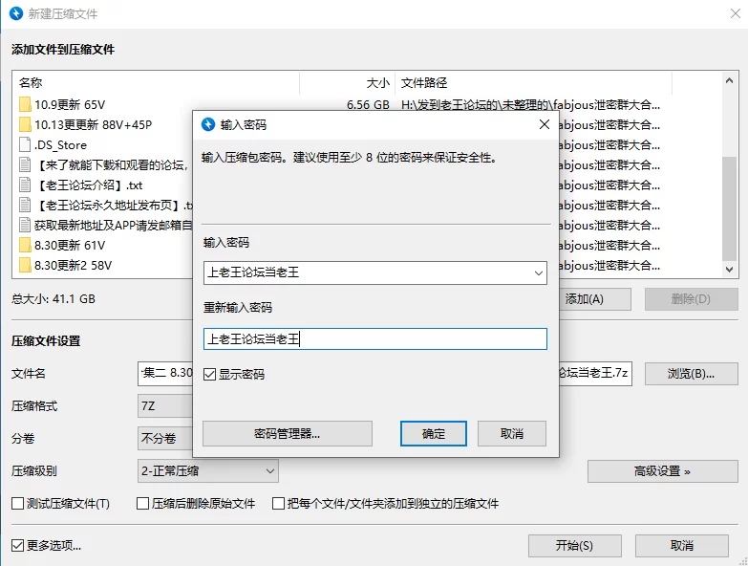Image resolution: width=748 pixels, height=566 pixels.
Task: Click 取消 at bottom of main window
Action: 682,546
